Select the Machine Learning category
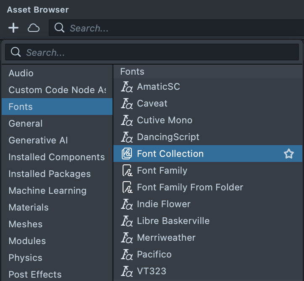The image size is (304, 281). click(47, 190)
